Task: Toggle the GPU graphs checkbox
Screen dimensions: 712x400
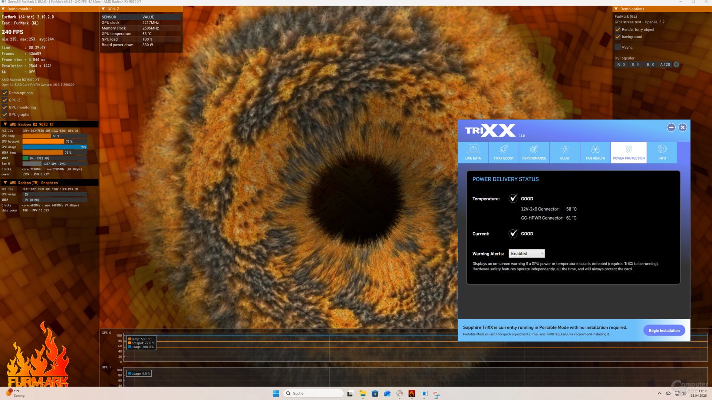Action: point(5,115)
